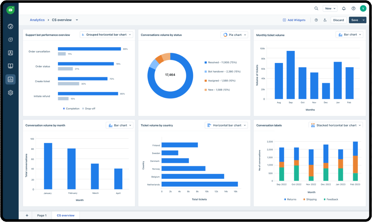Open the Pie chart type dropdown

pos(234,34)
